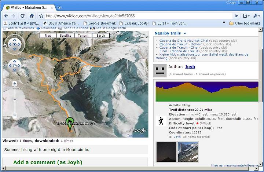Open the Eurail - Train Sch... bookmark
This screenshot has width=264, height=172.
click(x=170, y=23)
